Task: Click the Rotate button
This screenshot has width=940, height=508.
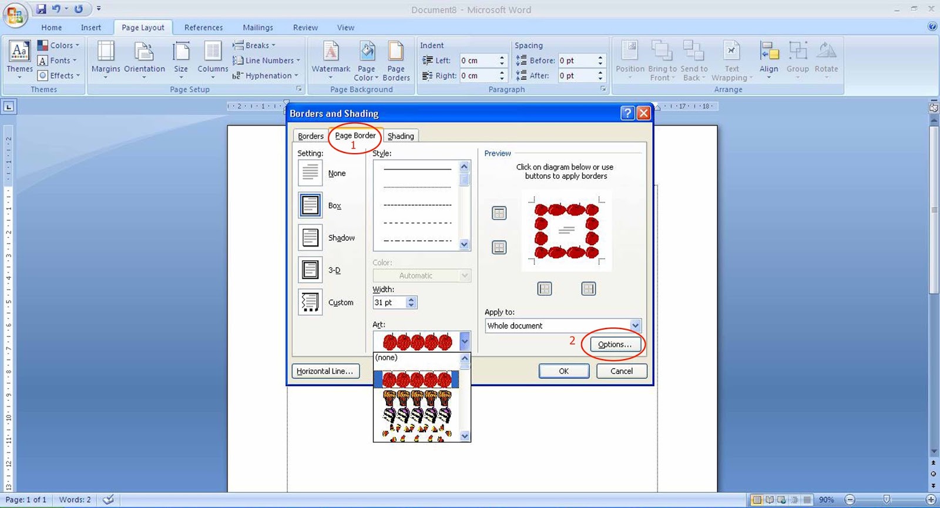Action: [826, 60]
